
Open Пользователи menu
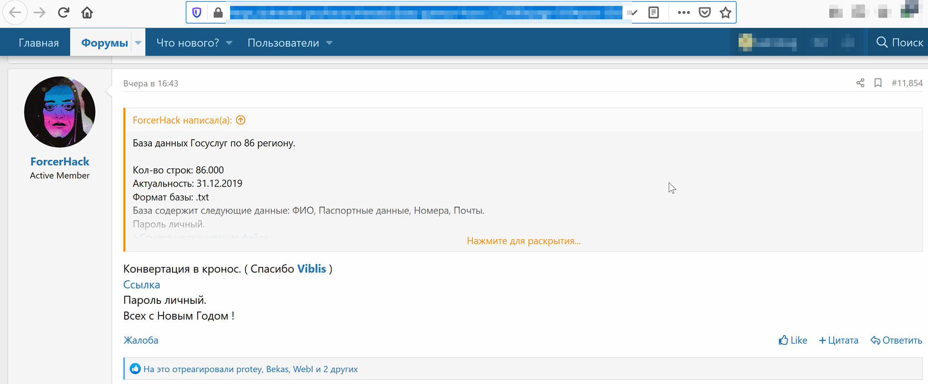283,43
